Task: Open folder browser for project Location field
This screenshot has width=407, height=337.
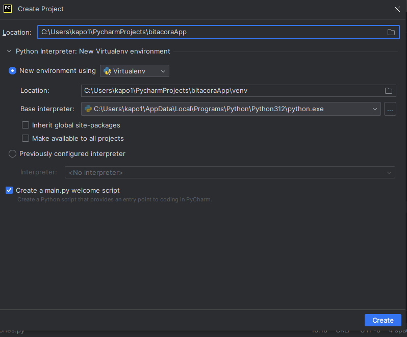Action: [x=391, y=32]
